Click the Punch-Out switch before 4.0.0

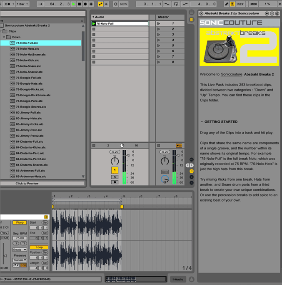tap(185, 4)
